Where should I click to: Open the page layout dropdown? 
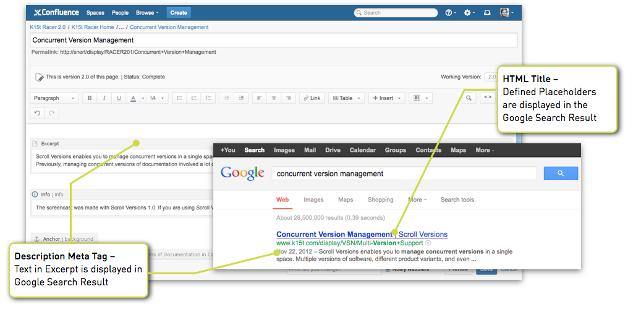[x=420, y=98]
